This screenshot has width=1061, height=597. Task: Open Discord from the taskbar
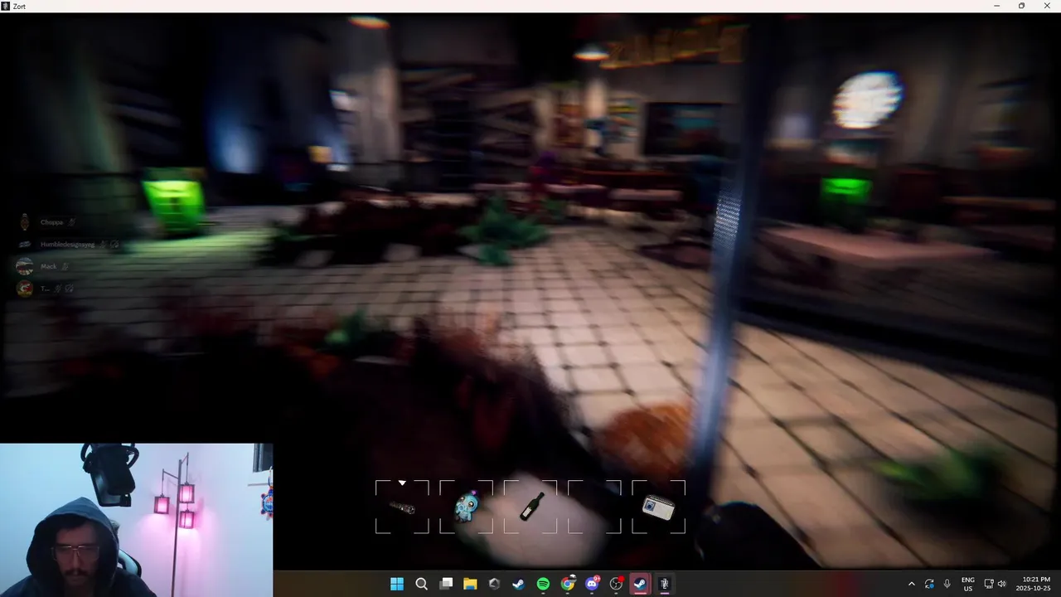click(x=592, y=584)
